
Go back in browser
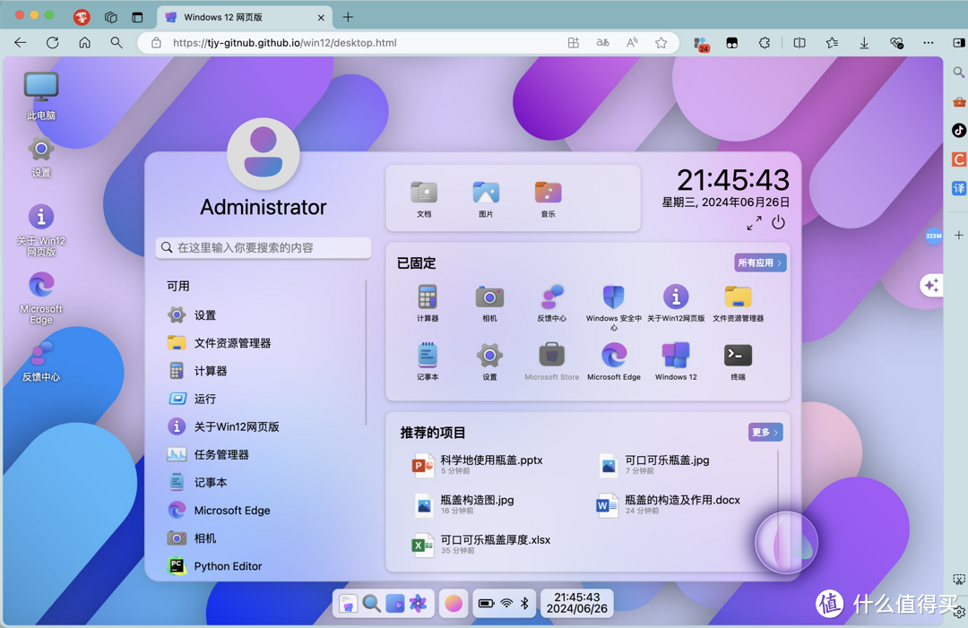[21, 43]
